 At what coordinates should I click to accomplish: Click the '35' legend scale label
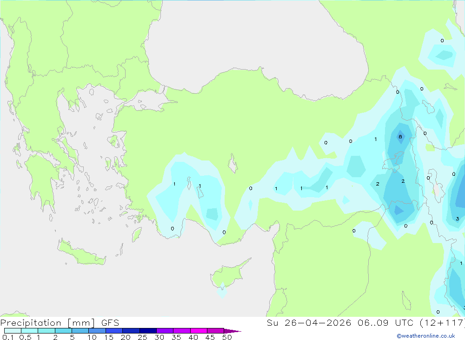click(176, 337)
